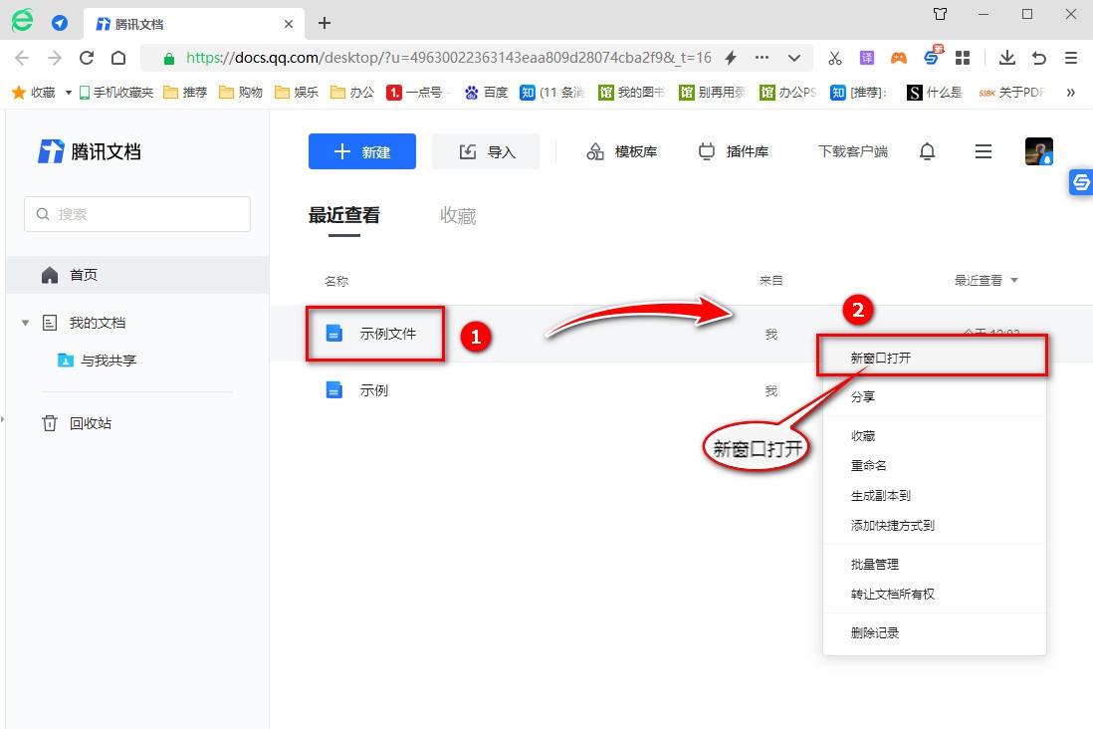1093x729 pixels.
Task: Collapse the 我的文档 tree expander
Action: click(25, 322)
